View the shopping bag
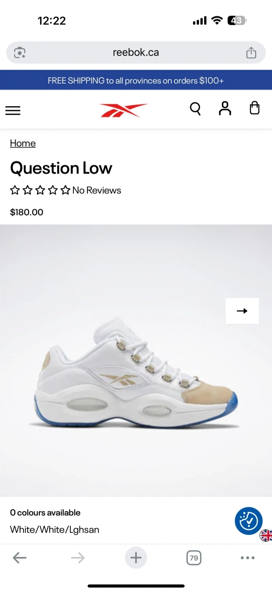272x593 pixels. (x=255, y=108)
